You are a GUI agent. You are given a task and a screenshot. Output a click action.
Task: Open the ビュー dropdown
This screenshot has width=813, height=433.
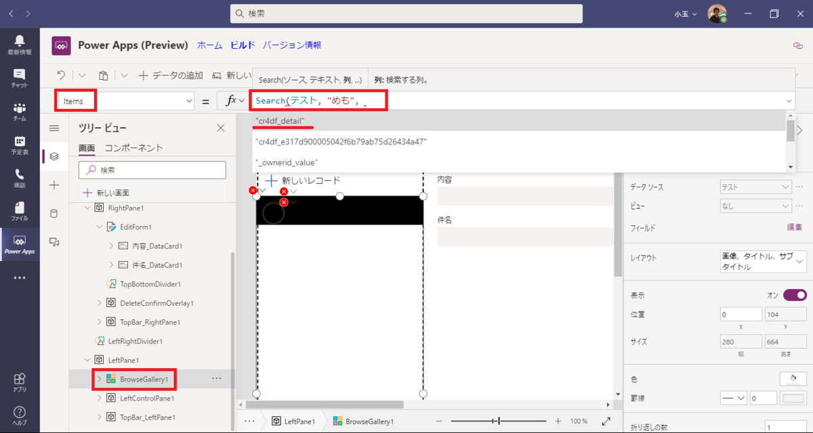[x=755, y=206]
